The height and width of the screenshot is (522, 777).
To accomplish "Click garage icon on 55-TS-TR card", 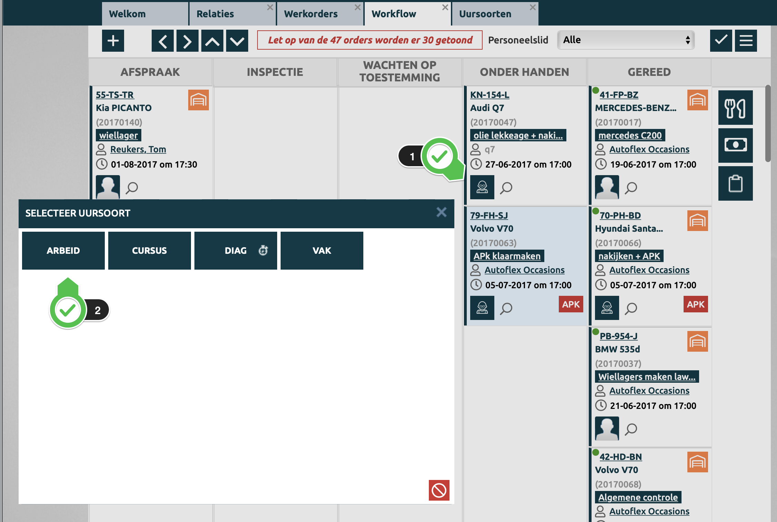I will click(x=198, y=100).
